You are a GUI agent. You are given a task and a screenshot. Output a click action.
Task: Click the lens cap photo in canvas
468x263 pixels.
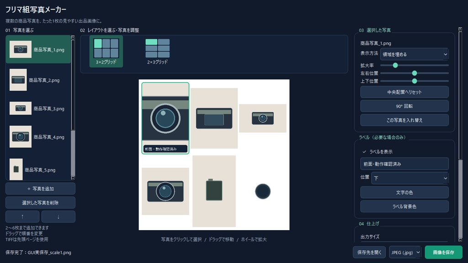263,191
